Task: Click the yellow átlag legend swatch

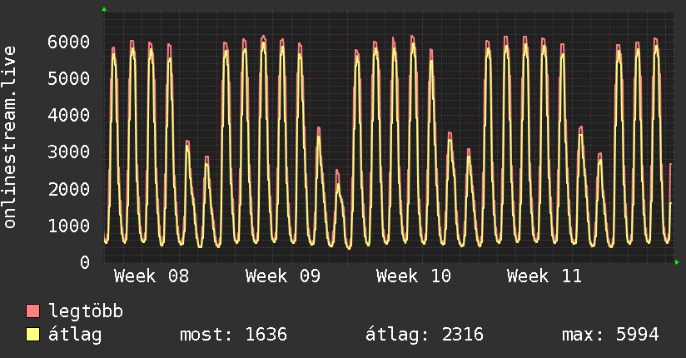Action: click(x=32, y=336)
